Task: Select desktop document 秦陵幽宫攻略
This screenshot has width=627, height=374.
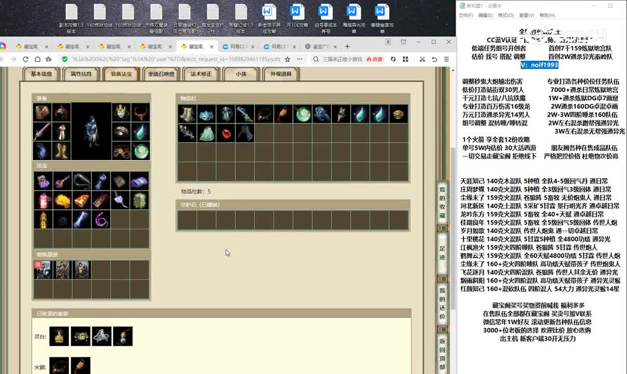Action: pos(382,19)
